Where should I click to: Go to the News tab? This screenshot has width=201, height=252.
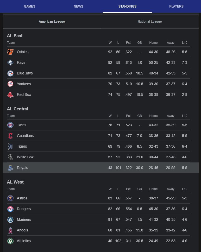pyautogui.click(x=78, y=6)
